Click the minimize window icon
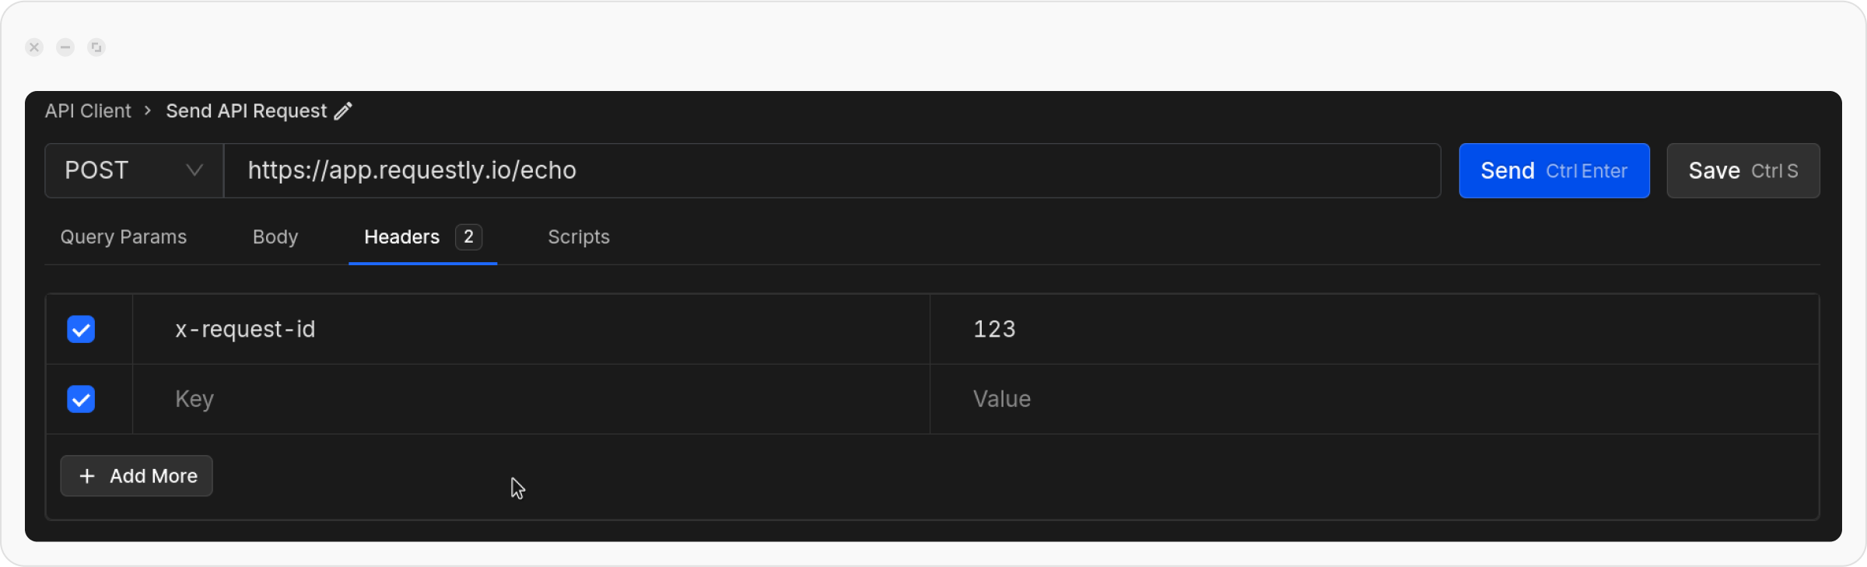This screenshot has height=567, width=1867. [x=65, y=47]
